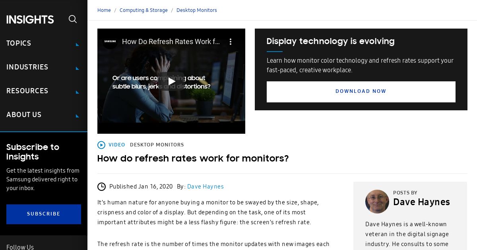Click the DOWNLOAD NOW button

click(361, 92)
